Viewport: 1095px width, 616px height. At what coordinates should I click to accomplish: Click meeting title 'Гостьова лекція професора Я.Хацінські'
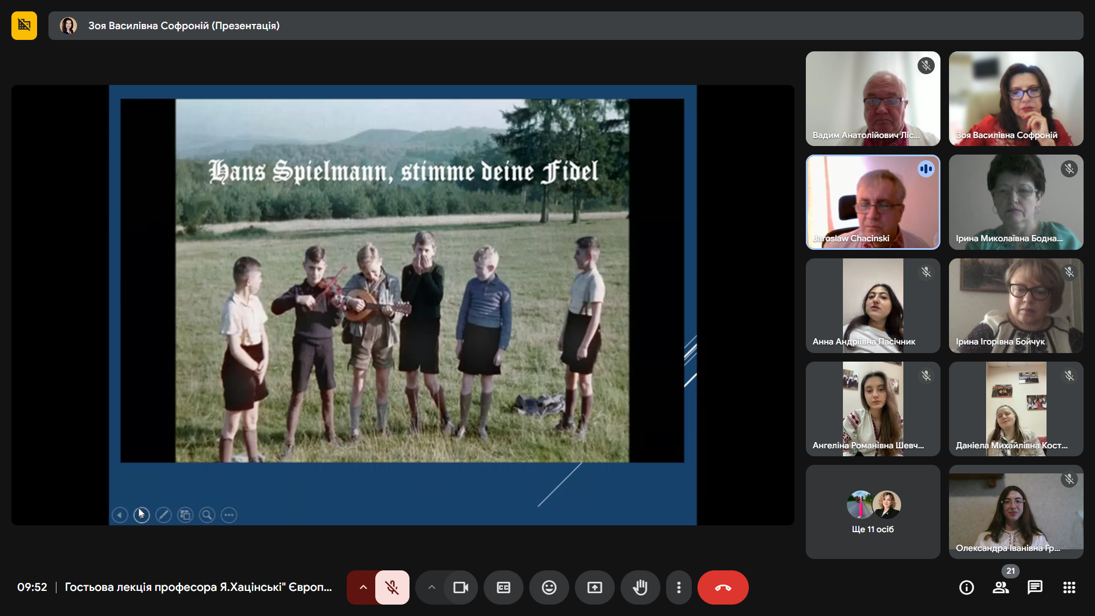click(x=198, y=587)
